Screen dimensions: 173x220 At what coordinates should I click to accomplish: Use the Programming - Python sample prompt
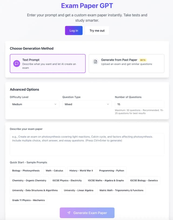[x=112, y=171]
